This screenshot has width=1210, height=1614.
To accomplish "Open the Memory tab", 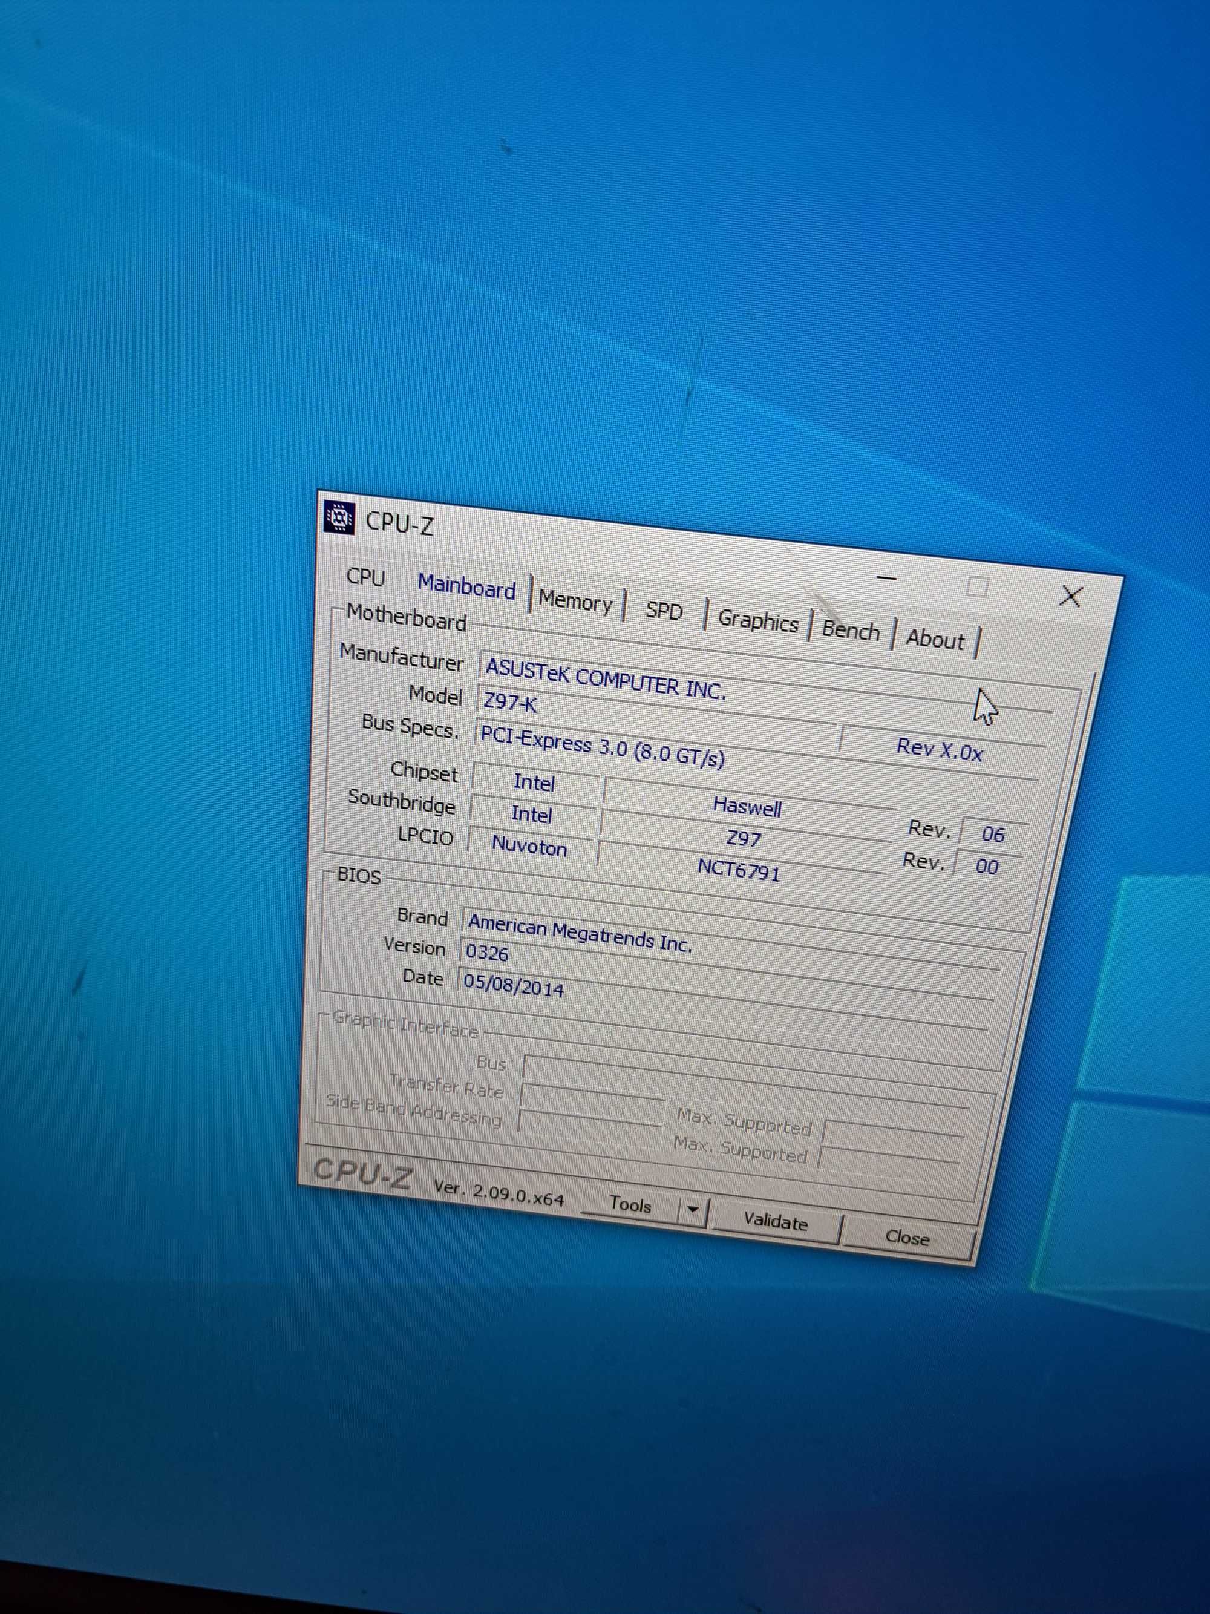I will click(575, 603).
